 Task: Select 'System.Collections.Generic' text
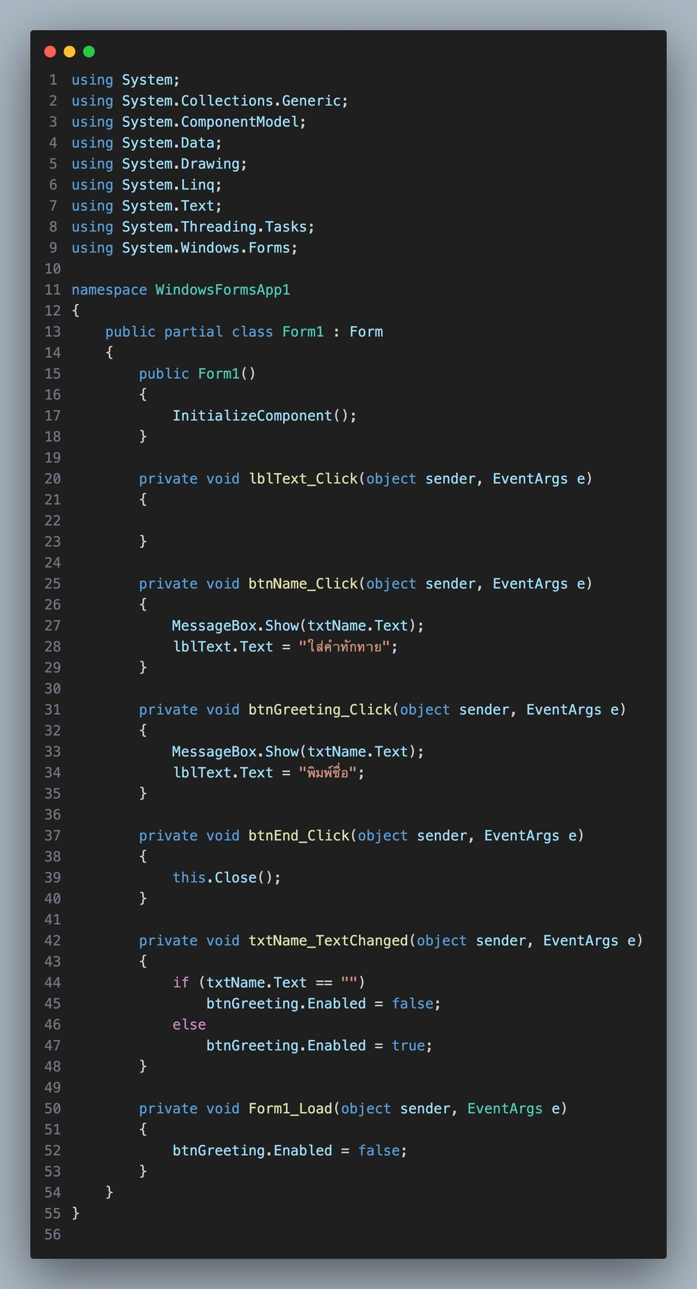(x=231, y=101)
